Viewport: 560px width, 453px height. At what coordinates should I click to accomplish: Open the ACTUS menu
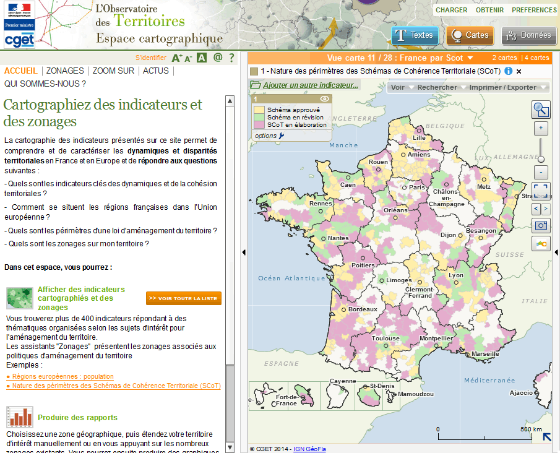click(x=156, y=71)
